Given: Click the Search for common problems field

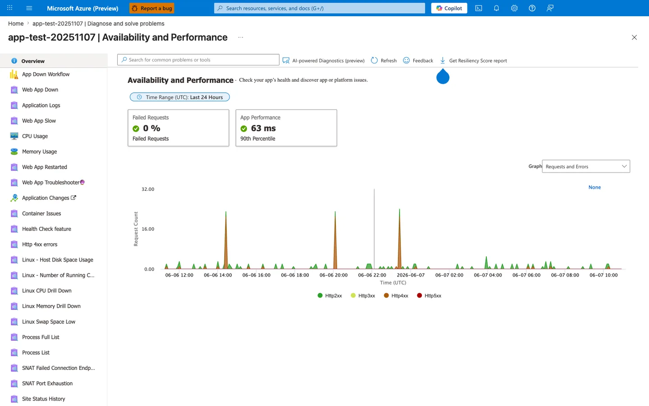Looking at the screenshot, I should point(198,60).
